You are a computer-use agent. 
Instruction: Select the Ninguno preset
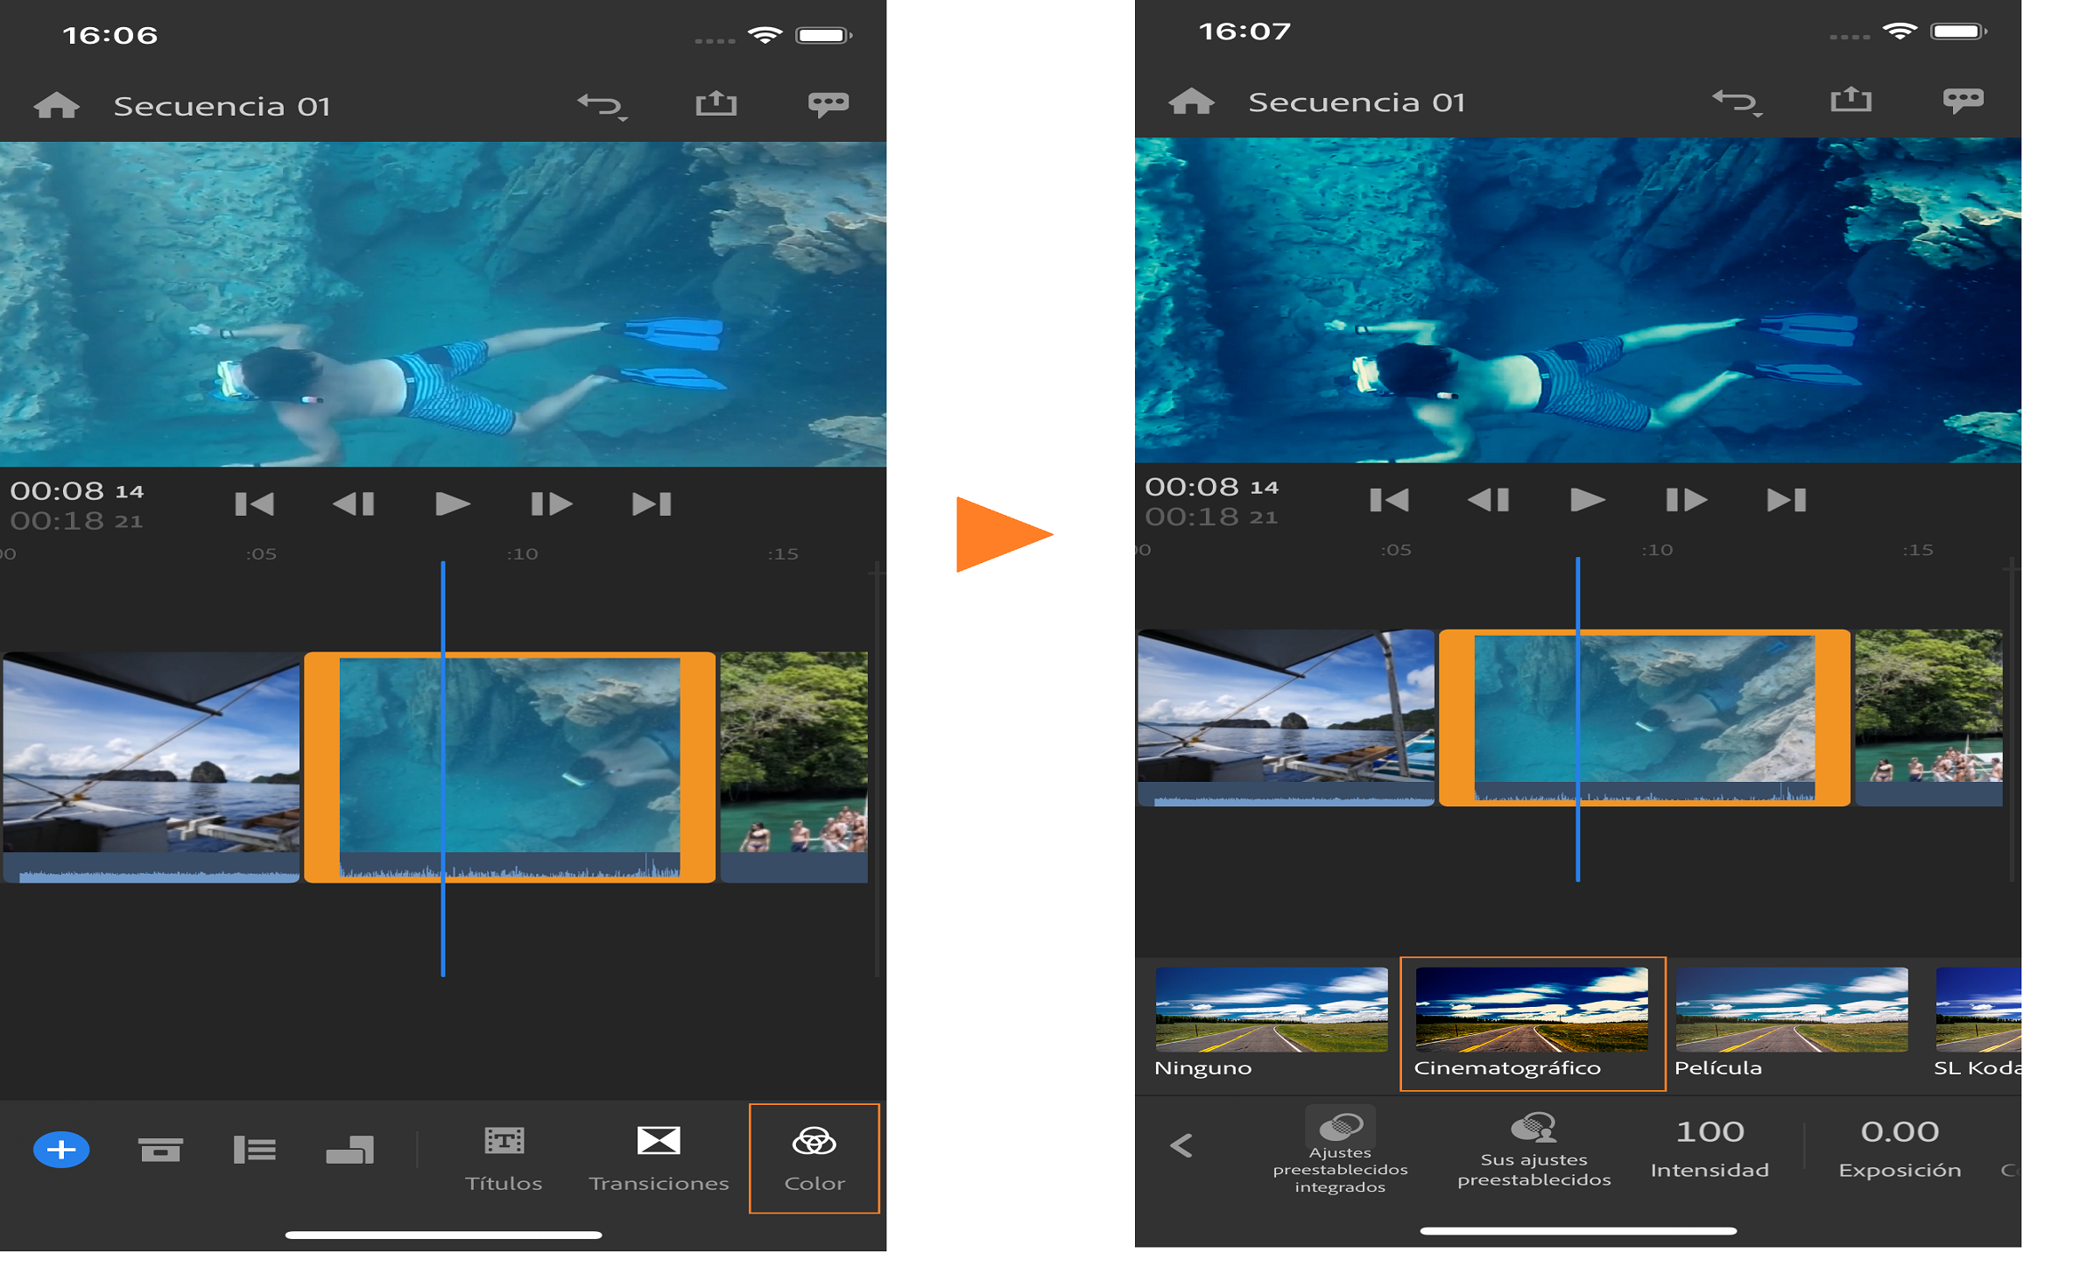pyautogui.click(x=1271, y=1023)
